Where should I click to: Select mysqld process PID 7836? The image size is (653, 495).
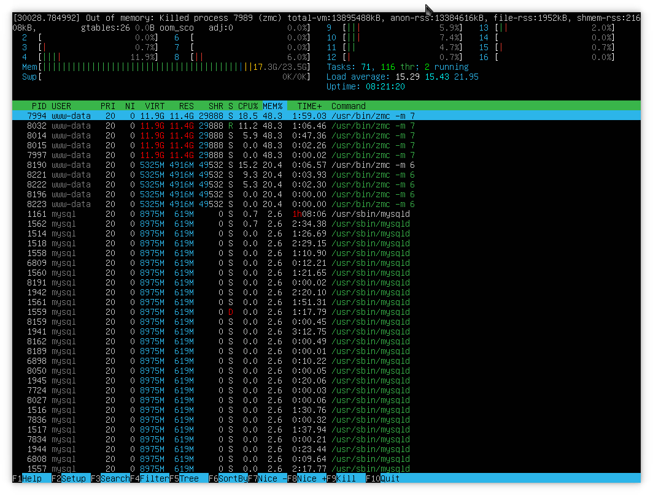click(326, 420)
